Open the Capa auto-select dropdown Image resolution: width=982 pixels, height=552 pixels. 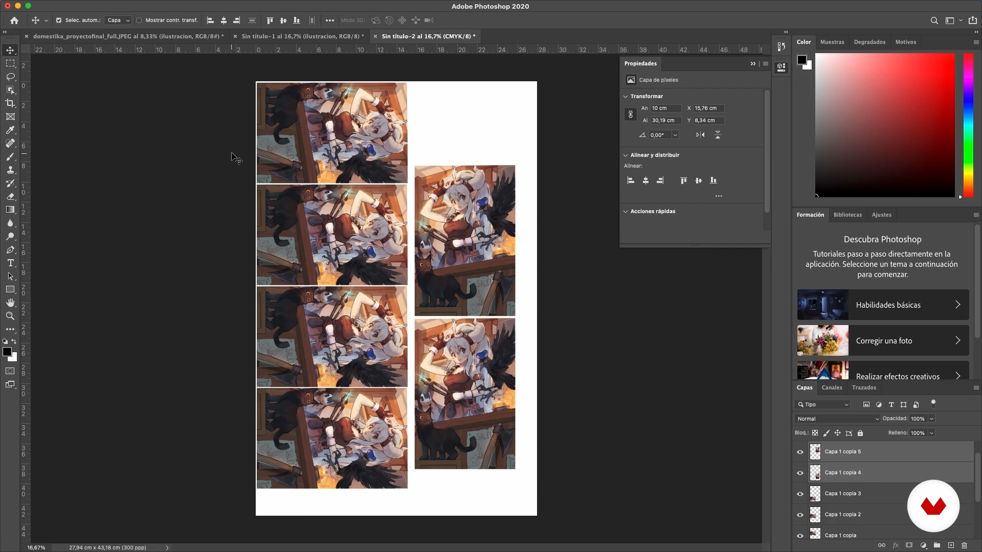click(118, 20)
